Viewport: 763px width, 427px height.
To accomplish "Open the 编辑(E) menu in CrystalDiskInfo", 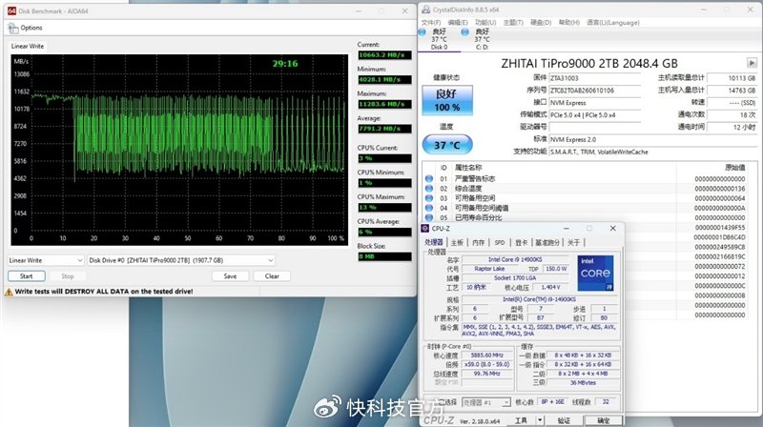I will point(458,22).
